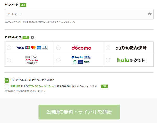Click the huluチケット logo

[x=131, y=60]
